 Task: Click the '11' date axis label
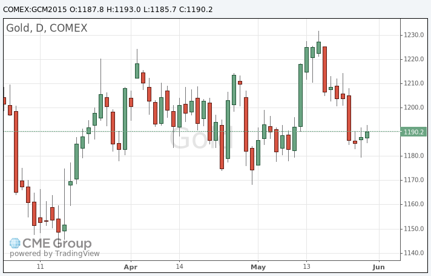coord(40,267)
